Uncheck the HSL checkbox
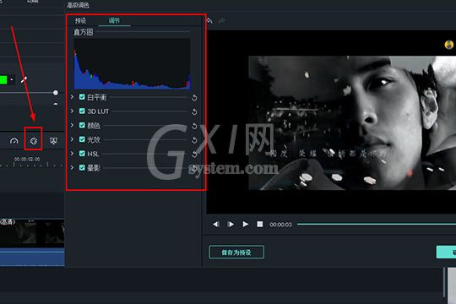Image resolution: width=456 pixels, height=304 pixels. pos(82,154)
